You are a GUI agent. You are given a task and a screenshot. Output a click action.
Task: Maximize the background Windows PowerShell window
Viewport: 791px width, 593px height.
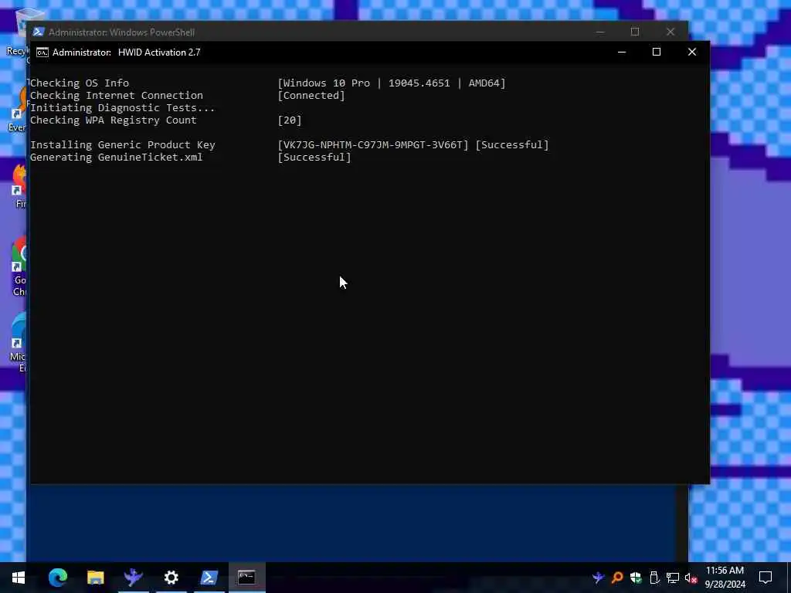point(635,32)
